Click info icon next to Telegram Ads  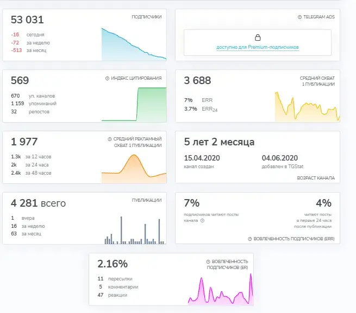(x=299, y=17)
